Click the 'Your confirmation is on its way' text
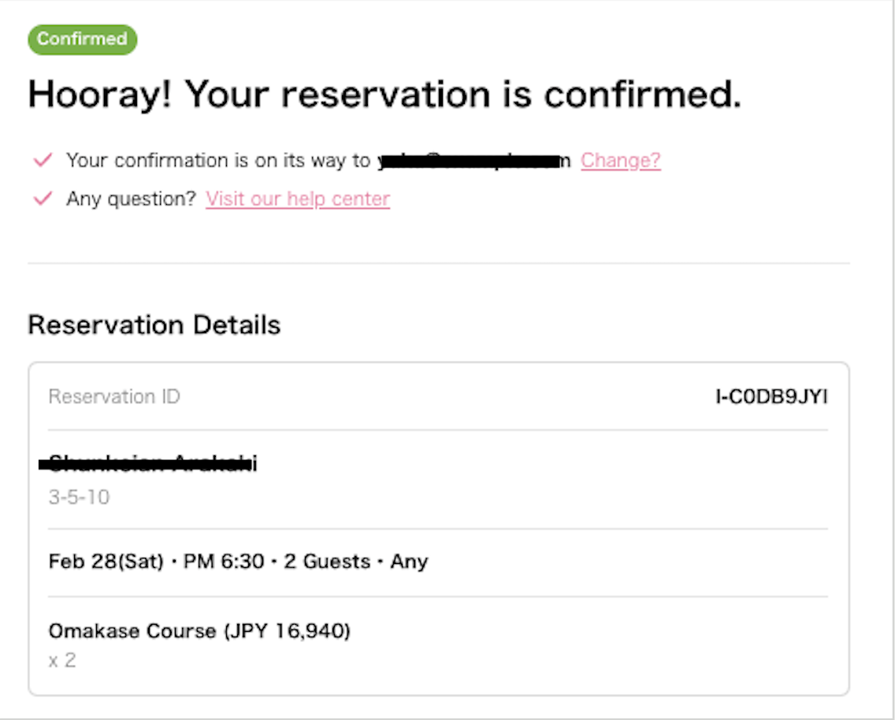 pos(217,161)
